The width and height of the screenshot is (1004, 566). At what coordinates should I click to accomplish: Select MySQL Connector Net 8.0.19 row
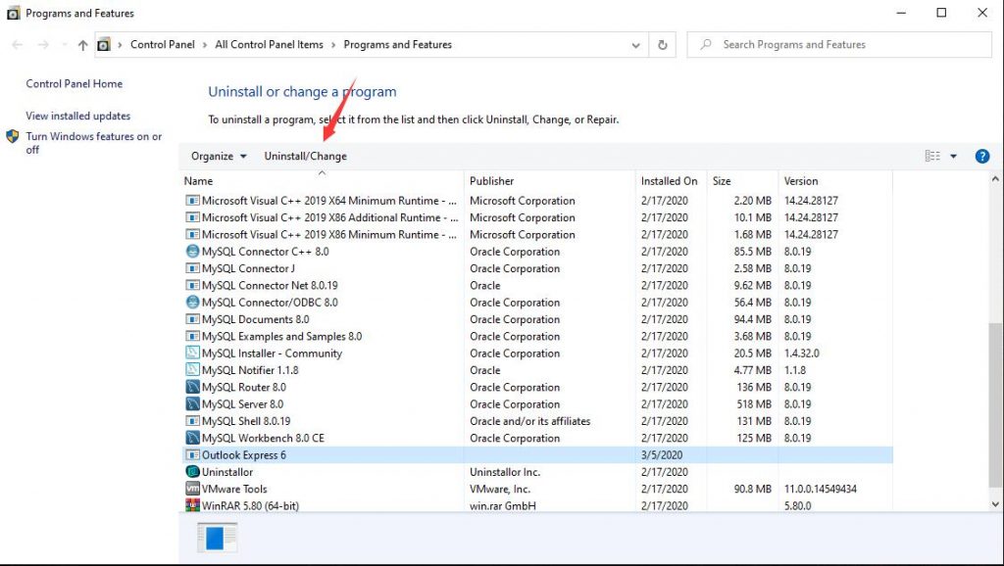(536, 285)
